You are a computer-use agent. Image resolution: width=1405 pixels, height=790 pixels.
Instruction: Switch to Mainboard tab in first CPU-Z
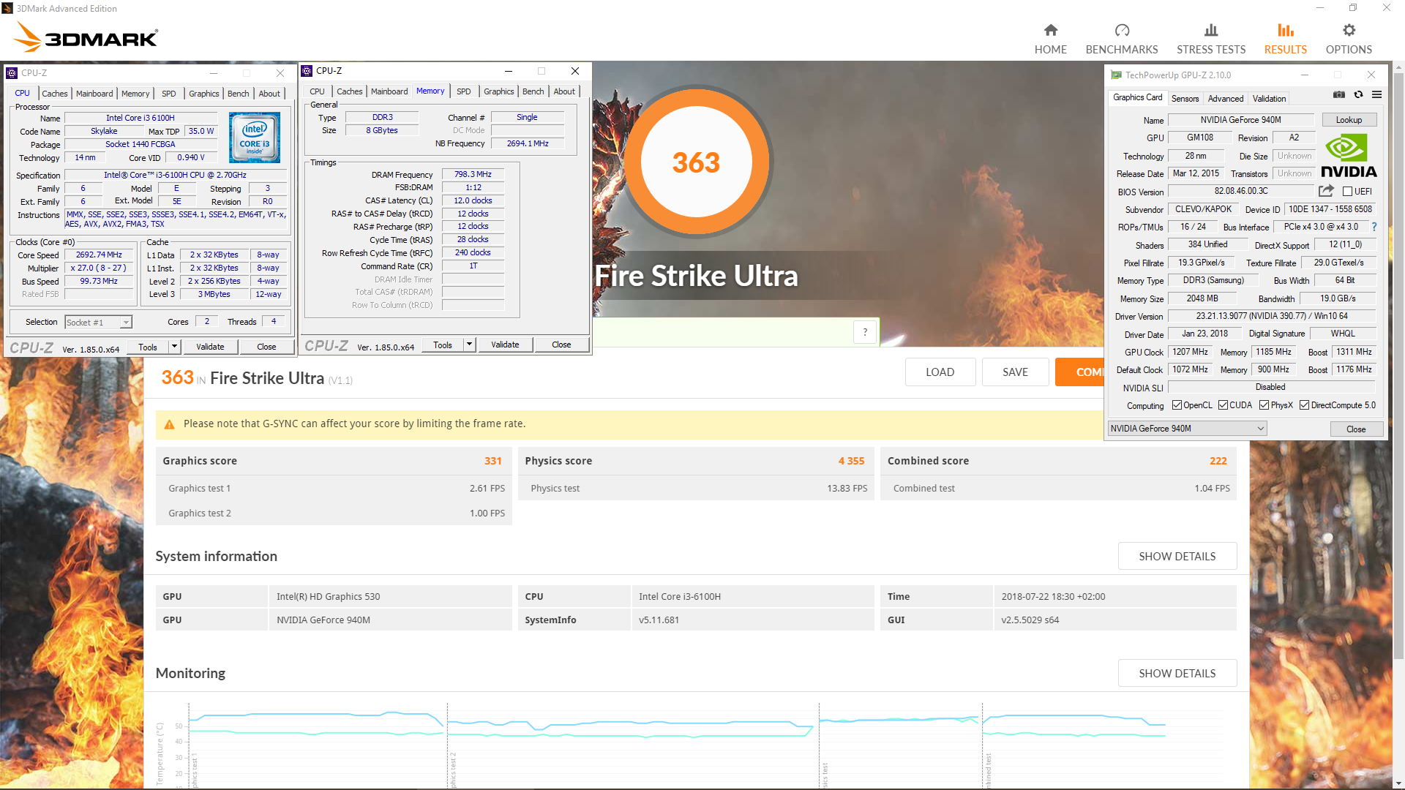(94, 94)
